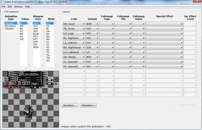Select weapon class XBW
The width and height of the screenshot is (202, 130).
[37, 47]
